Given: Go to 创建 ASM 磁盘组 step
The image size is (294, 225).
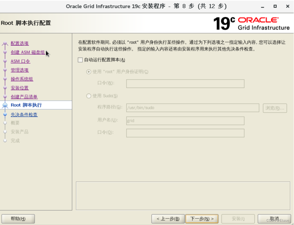Looking at the screenshot, I should pyautogui.click(x=28, y=52).
